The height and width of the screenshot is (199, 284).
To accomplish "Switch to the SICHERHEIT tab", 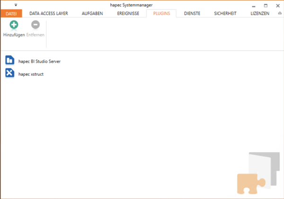I will tap(225, 13).
